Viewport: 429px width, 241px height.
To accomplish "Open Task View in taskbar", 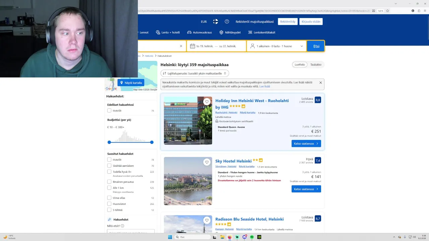I will [x=214, y=237].
